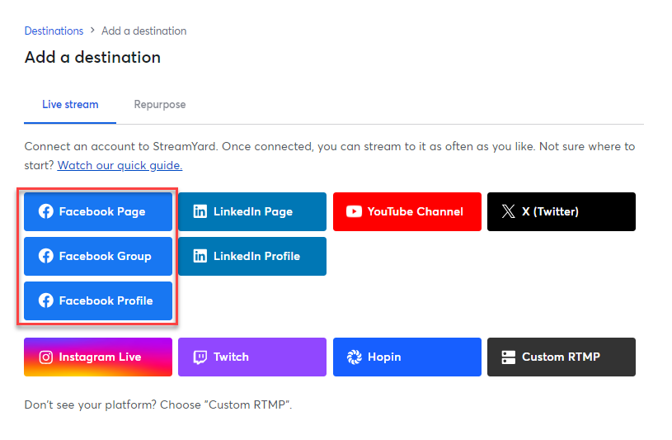Screen dimensions: 672x440
Task: Choose the Custom RTMP button
Action: pos(562,357)
